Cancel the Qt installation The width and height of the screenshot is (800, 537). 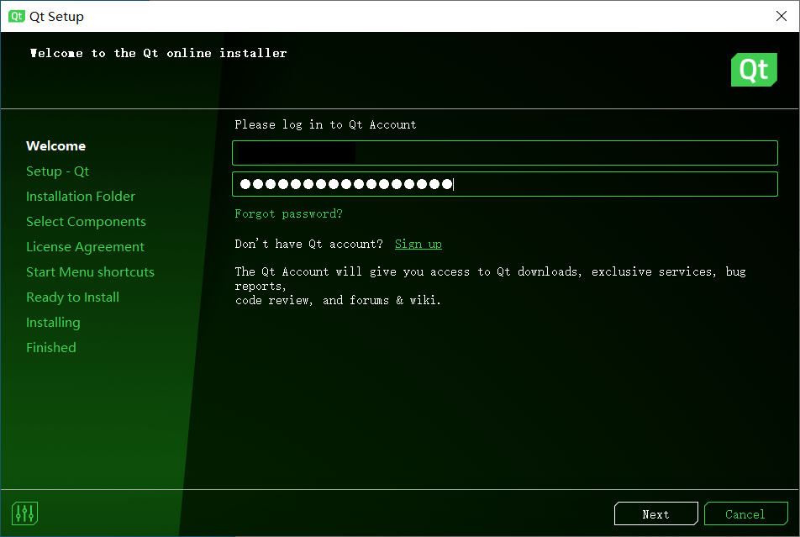[745, 513]
